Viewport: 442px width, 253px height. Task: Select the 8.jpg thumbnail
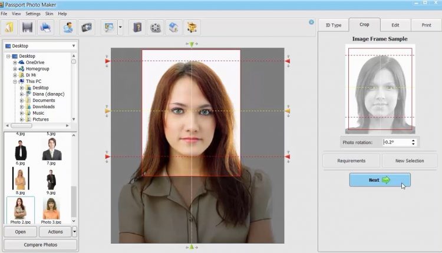pos(20,181)
